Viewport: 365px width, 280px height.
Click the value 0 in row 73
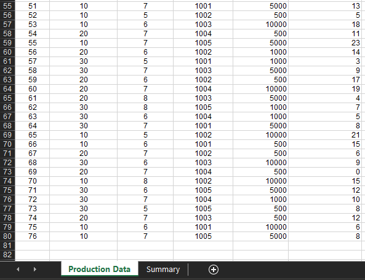pos(325,172)
